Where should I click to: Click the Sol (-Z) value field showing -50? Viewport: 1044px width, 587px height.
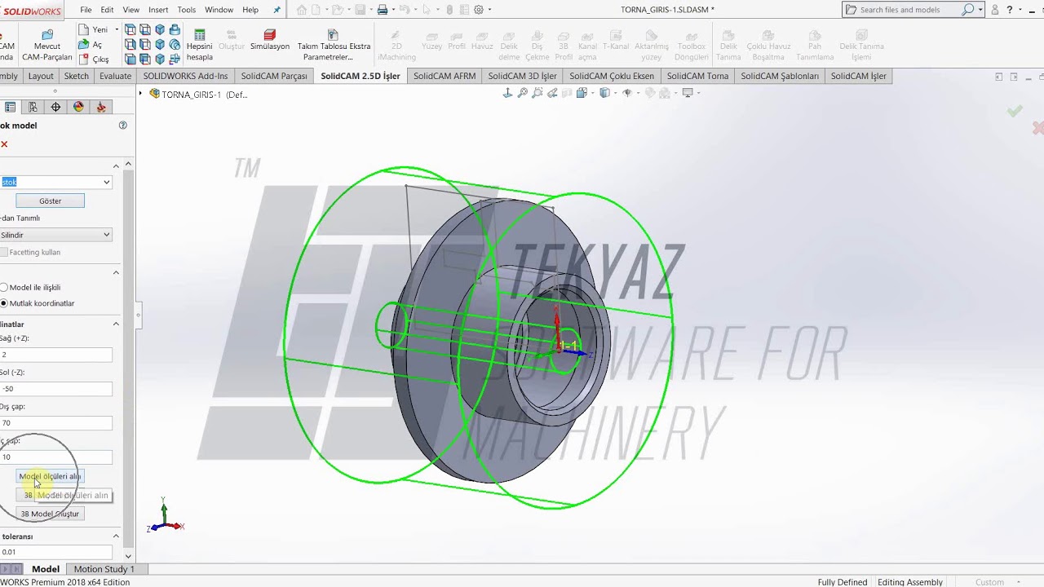tap(55, 389)
